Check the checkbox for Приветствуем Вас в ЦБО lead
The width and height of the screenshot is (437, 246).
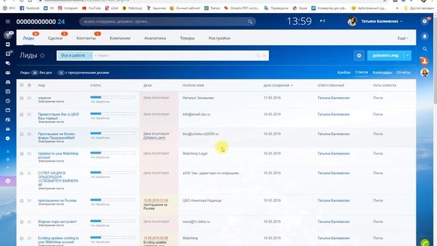pos(21,114)
